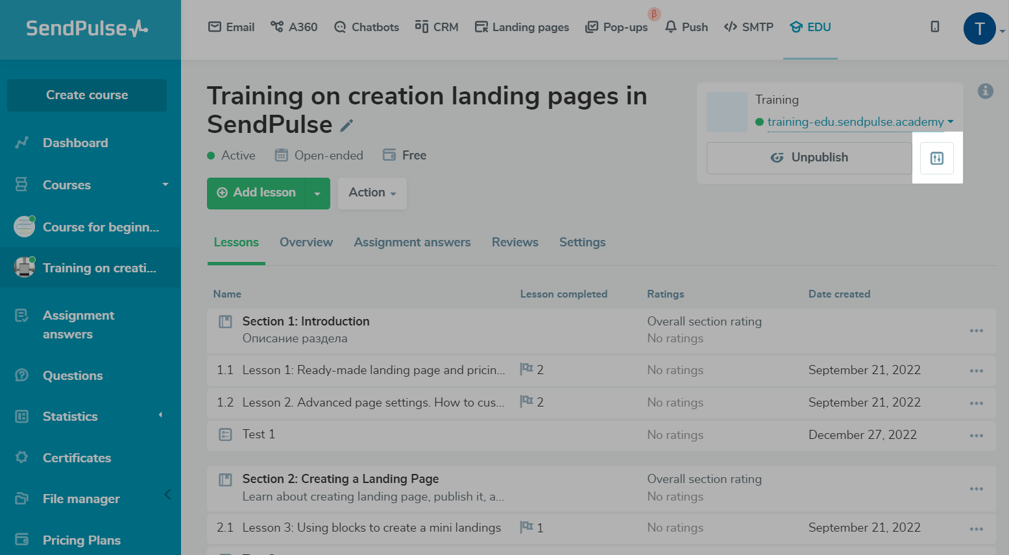Image resolution: width=1009 pixels, height=555 pixels.
Task: Open the Test 1 lesson link
Action: (x=259, y=434)
